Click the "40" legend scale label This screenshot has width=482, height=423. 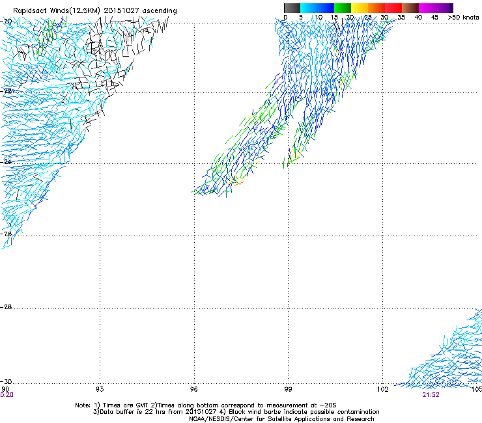coord(418,17)
